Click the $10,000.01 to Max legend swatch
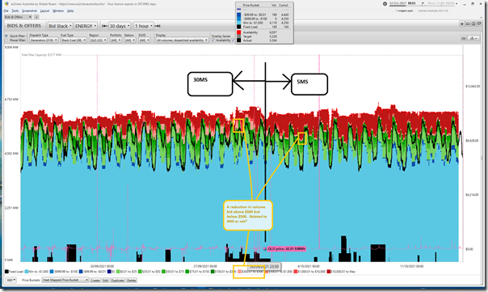488x292 pixels. click(329, 272)
